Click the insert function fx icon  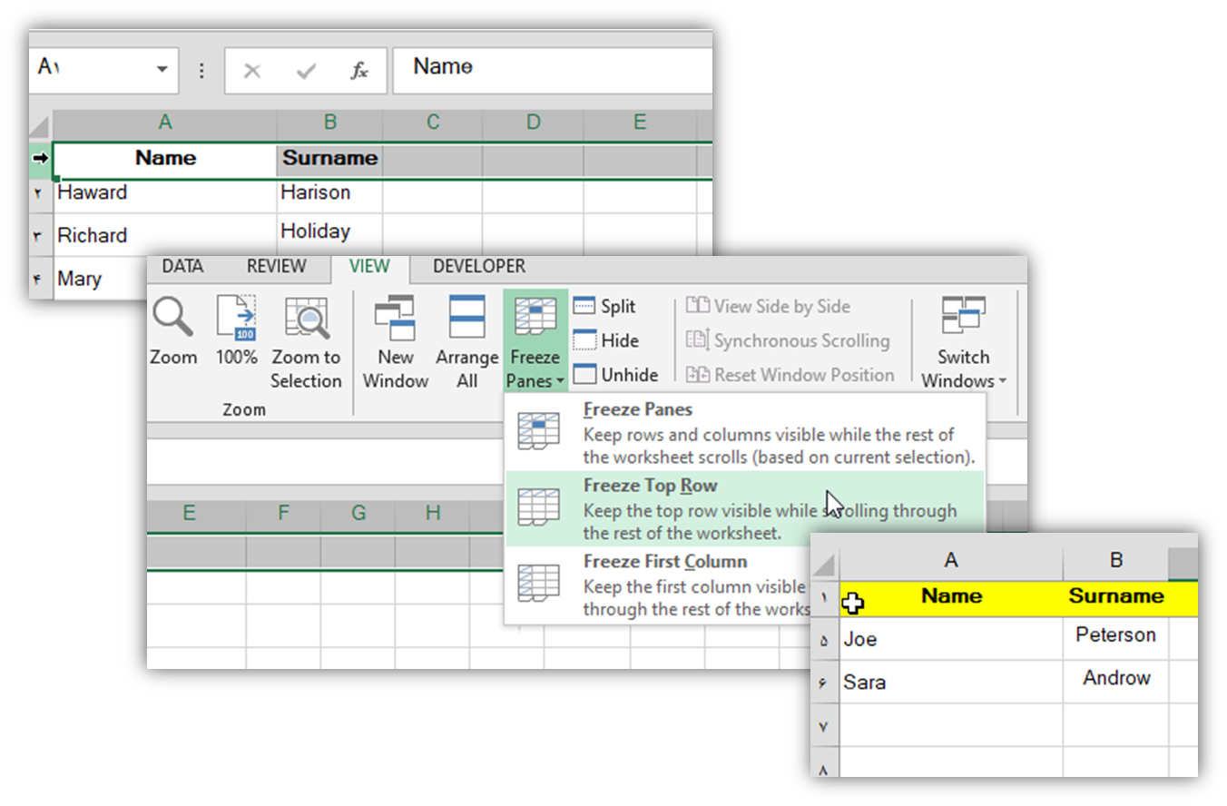coord(359,71)
